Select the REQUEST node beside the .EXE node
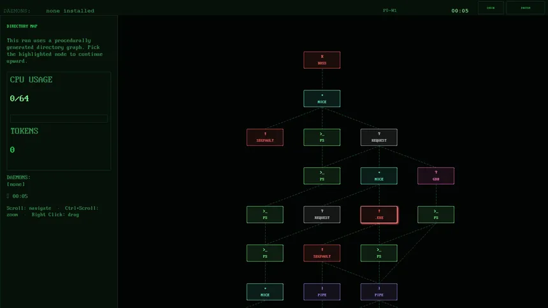Screen dimensions: 548x308 [322, 214]
